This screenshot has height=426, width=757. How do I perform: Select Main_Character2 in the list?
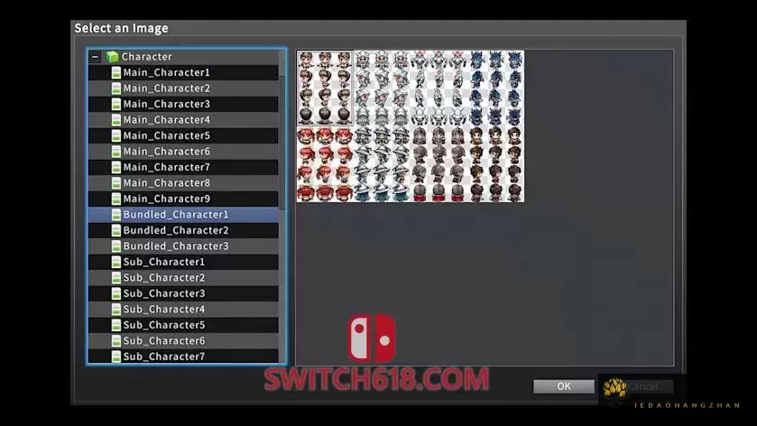(x=166, y=88)
